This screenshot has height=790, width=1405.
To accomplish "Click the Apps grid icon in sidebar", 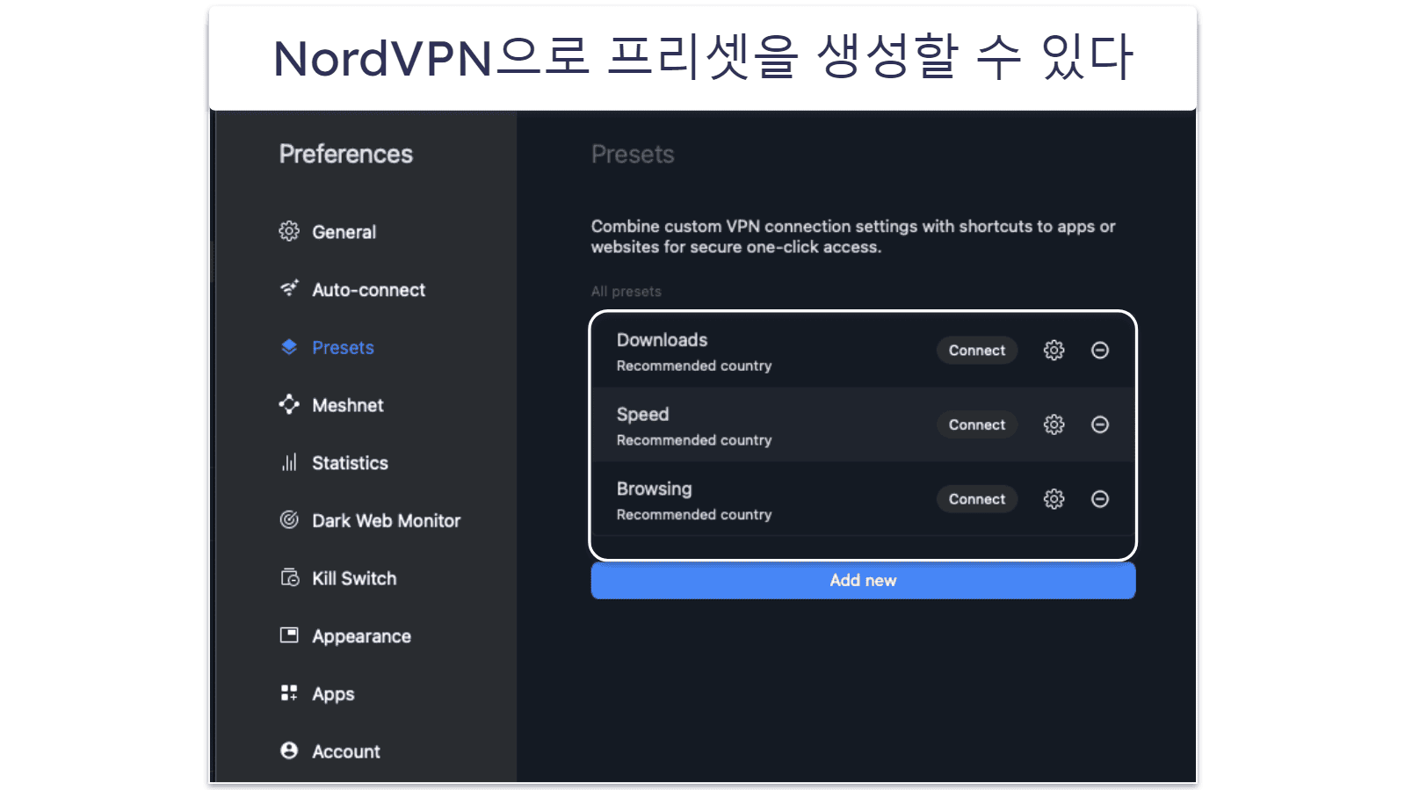I will tap(289, 692).
